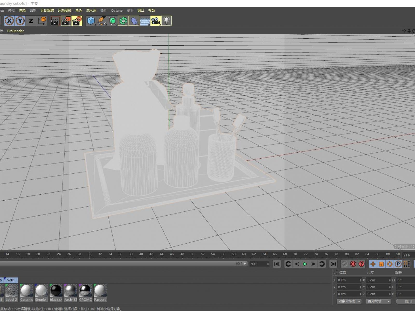
Task: Open the 窗口 menu
Action: [x=141, y=11]
